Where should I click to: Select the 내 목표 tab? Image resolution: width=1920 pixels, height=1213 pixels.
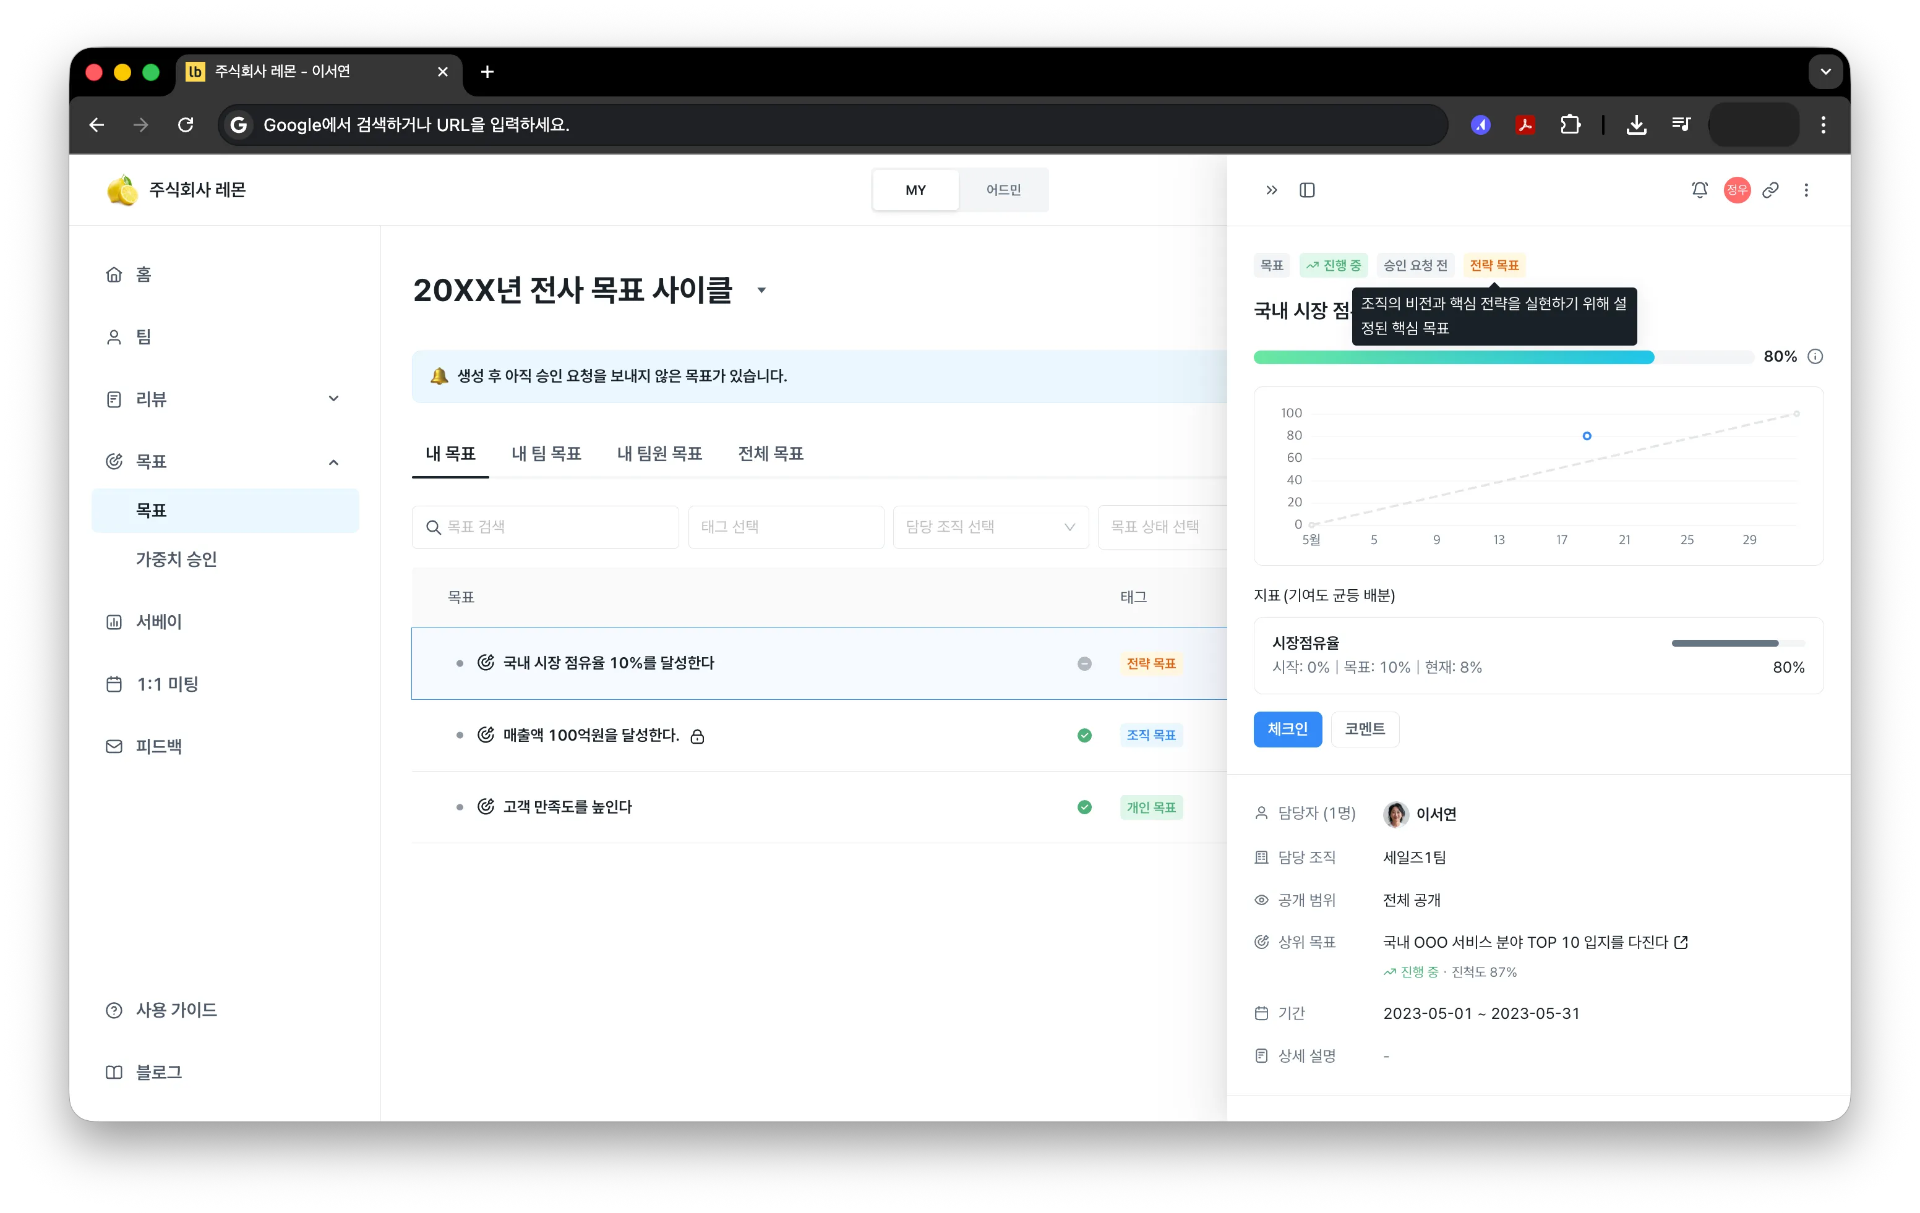pyautogui.click(x=450, y=453)
